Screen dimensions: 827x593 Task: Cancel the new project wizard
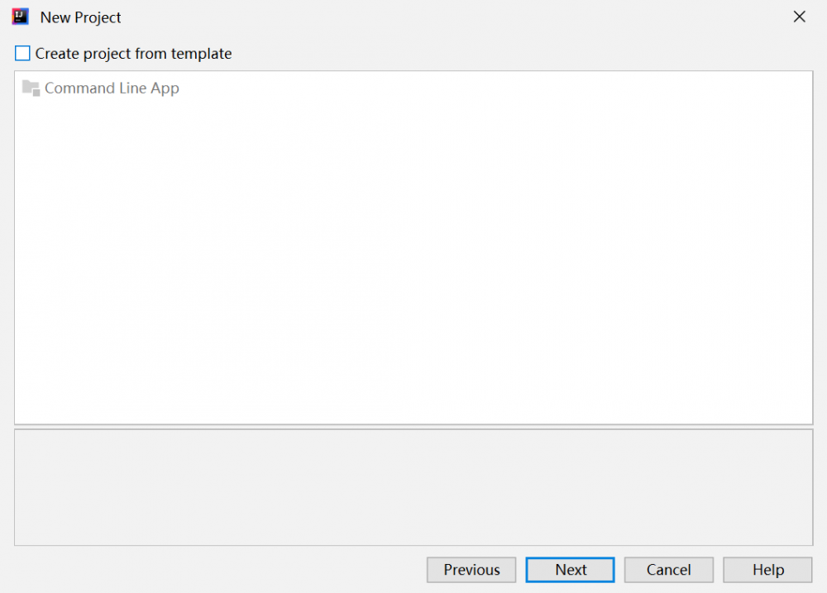click(x=668, y=570)
